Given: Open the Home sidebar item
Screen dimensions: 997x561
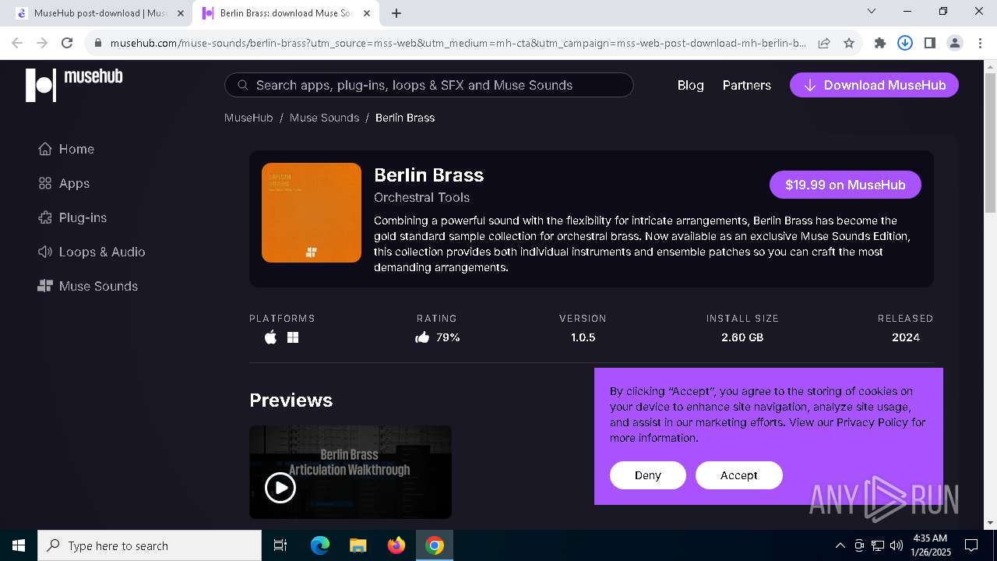Looking at the screenshot, I should tap(66, 149).
